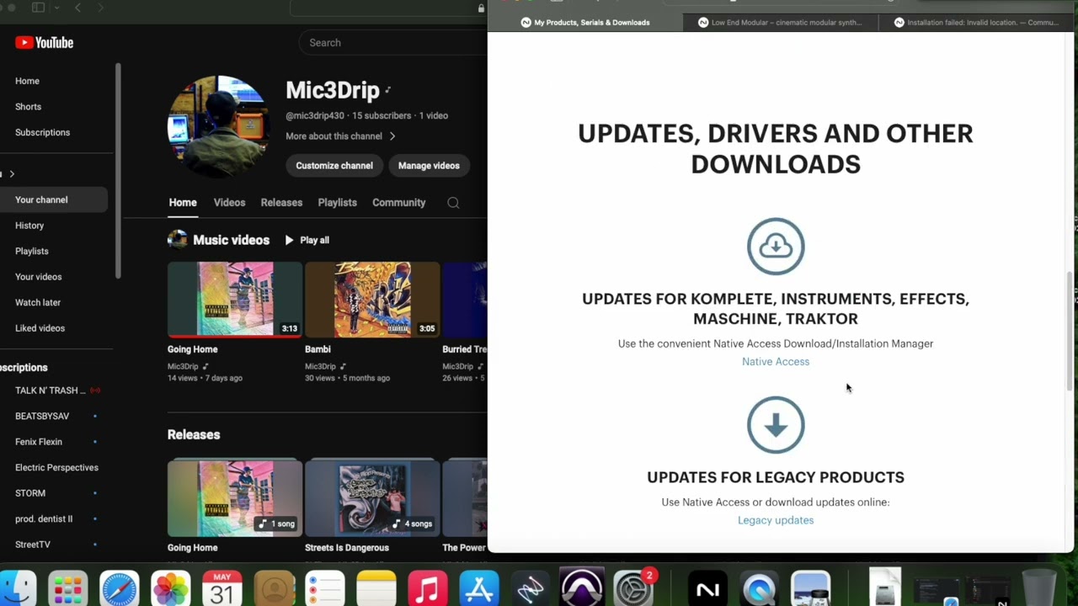1078x606 pixels.
Task: Open the Going Home video thumbnail, 3:13
Action: pos(235,300)
